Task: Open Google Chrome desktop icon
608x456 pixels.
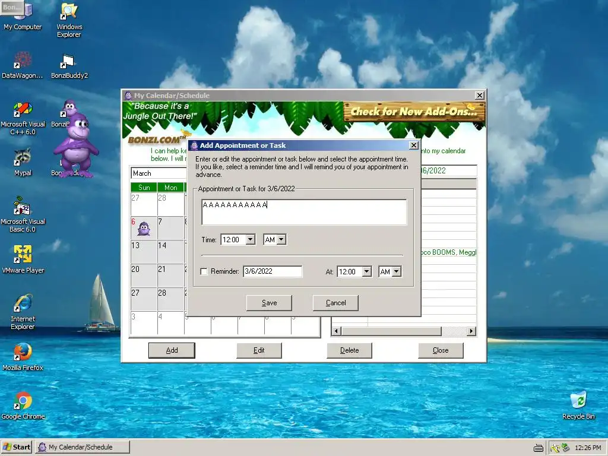Action: (23, 406)
